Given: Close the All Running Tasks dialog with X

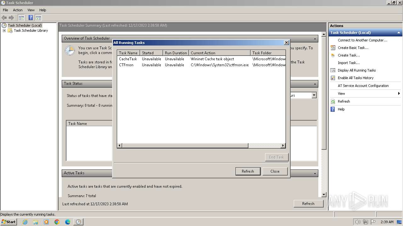Looking at the screenshot, I should click(286, 43).
